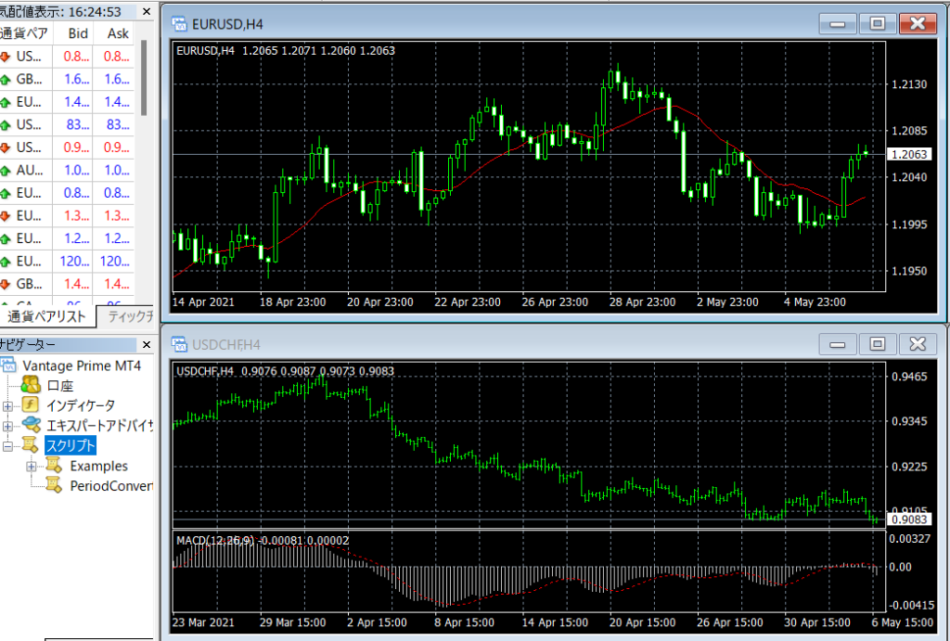Click the Vantage Prime MT4 root icon
Viewport: 950px width, 641px height.
[9, 365]
